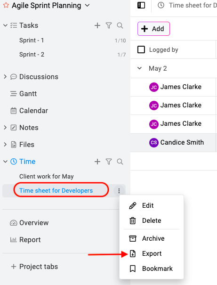Add a new time sheet with Time plus icon
This screenshot has width=217, height=285.
97,162
